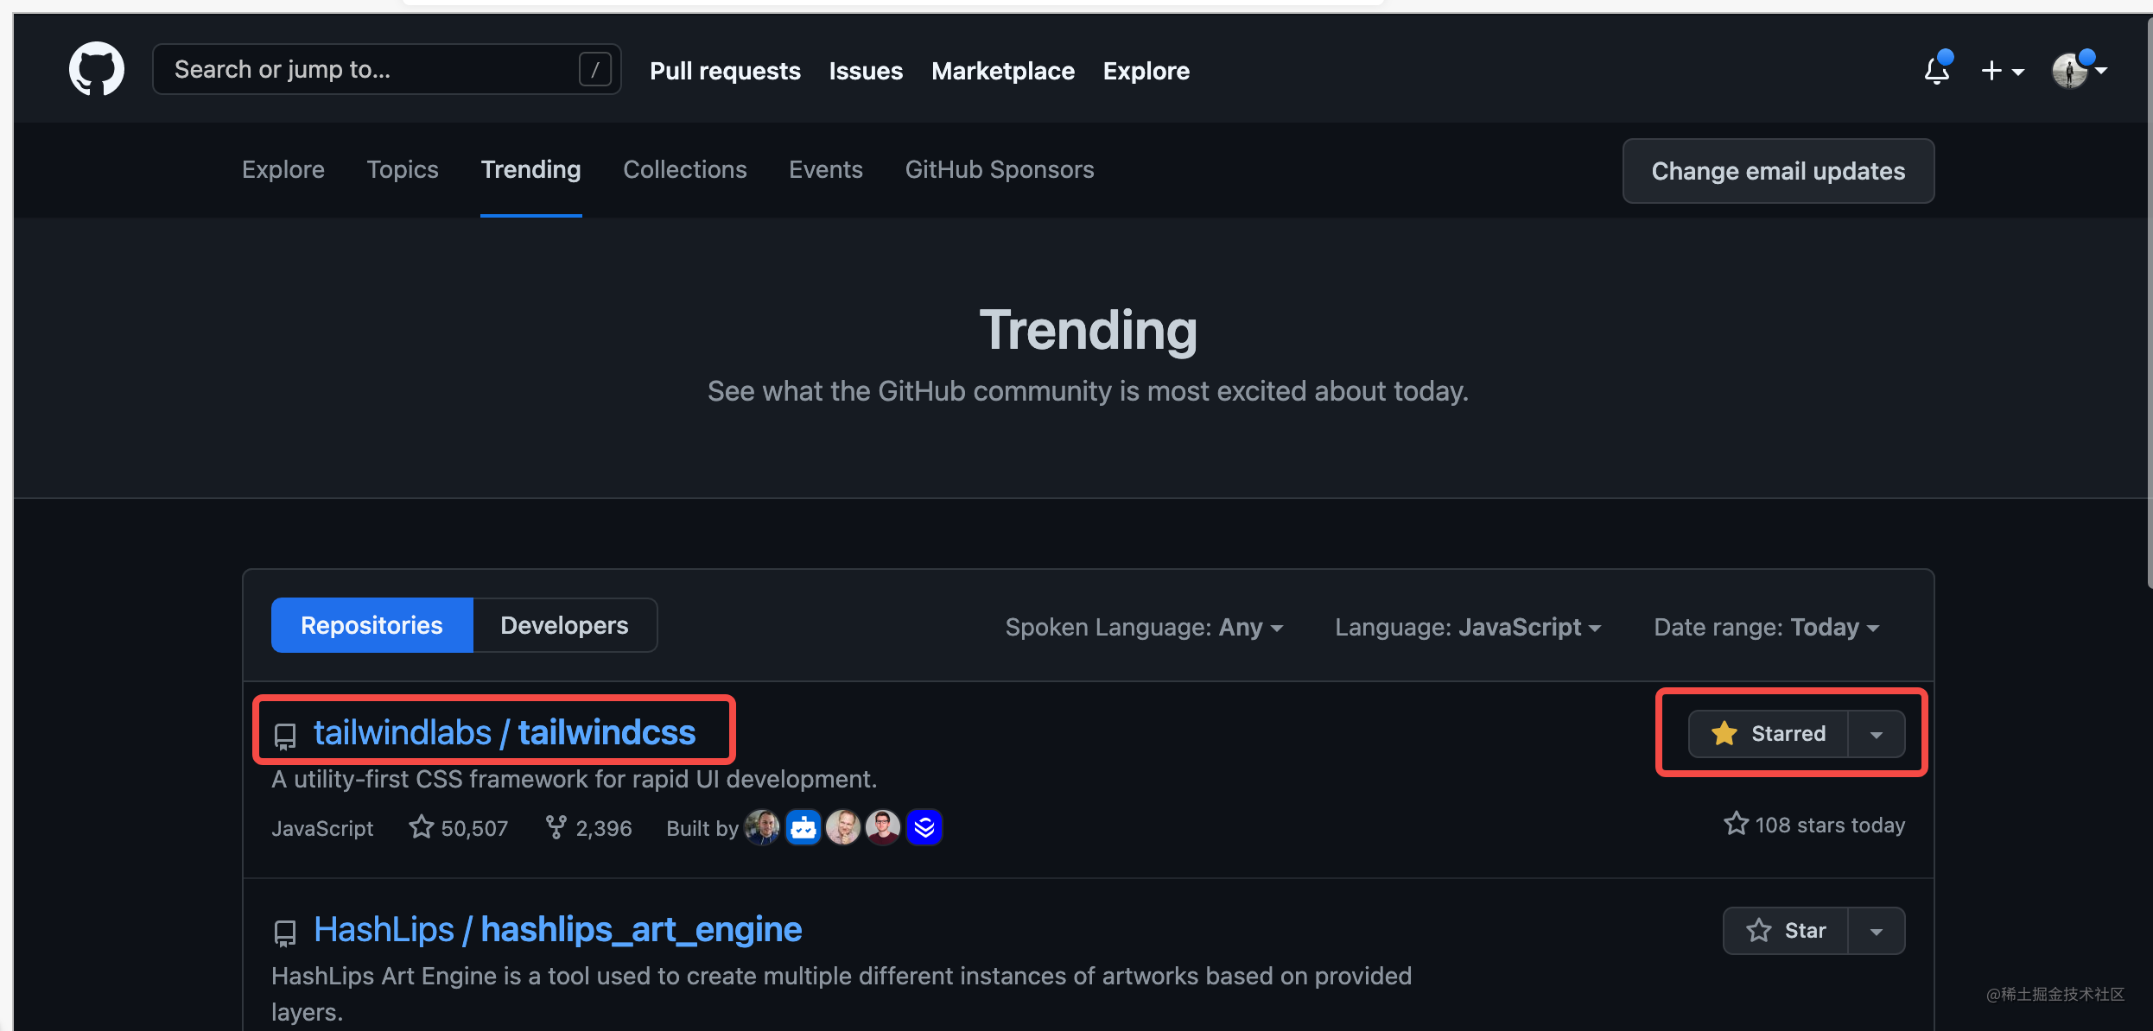Open fourth tailwindcss contributor avatar
2153x1031 pixels.
tap(883, 827)
